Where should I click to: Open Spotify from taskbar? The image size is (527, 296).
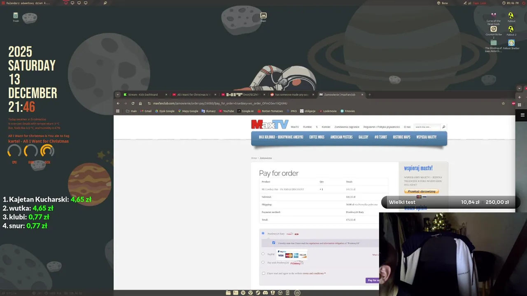point(243,293)
